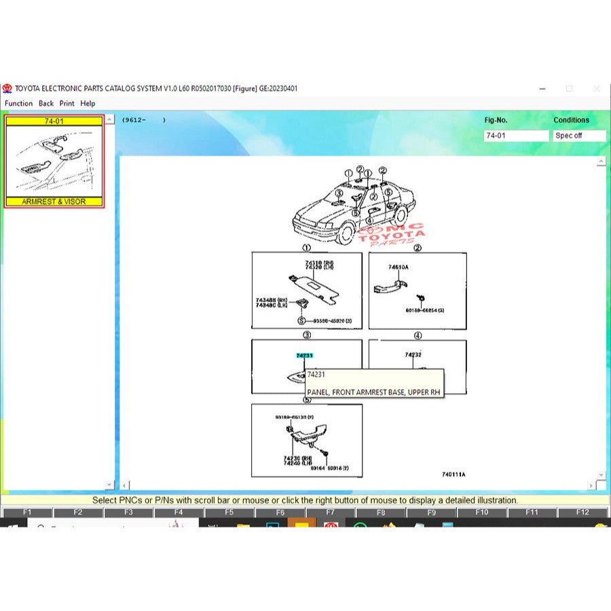611x611 pixels.
Task: Click the Fig-No. input field
Action: (x=516, y=136)
